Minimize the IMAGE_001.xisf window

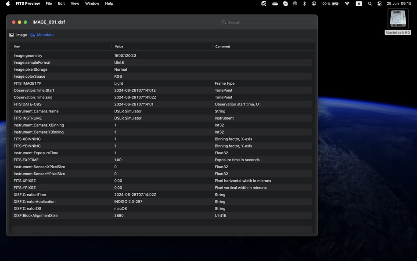pyautogui.click(x=19, y=22)
